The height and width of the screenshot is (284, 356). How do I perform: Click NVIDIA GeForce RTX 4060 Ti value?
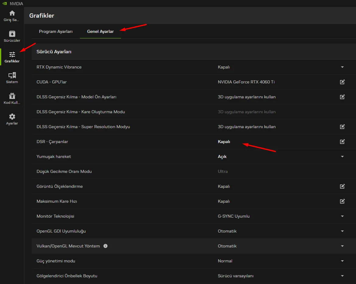246,82
